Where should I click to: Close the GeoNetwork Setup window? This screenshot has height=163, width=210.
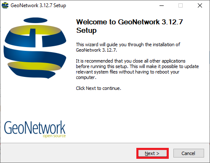click(200, 5)
